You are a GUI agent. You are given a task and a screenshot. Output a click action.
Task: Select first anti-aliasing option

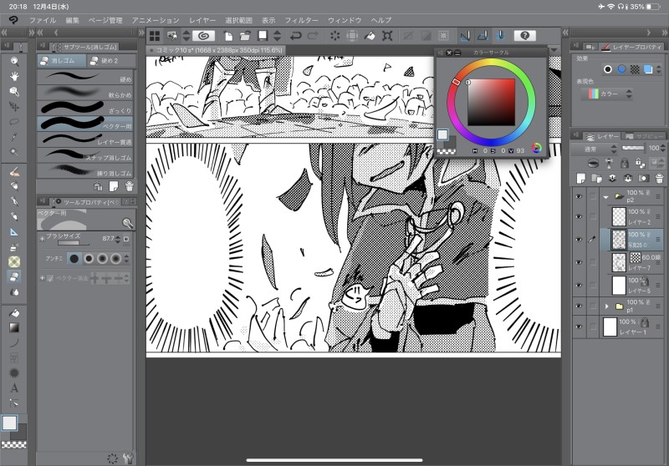(74, 259)
